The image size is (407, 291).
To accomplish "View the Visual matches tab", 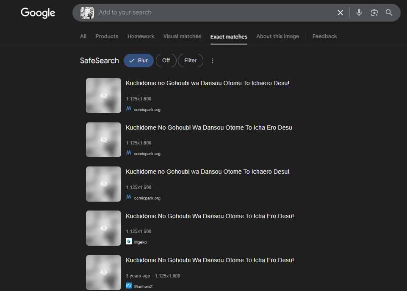I will (182, 36).
